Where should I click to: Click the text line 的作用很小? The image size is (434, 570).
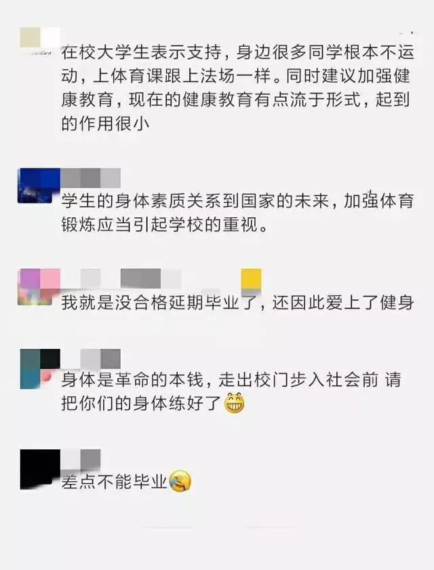(105, 123)
